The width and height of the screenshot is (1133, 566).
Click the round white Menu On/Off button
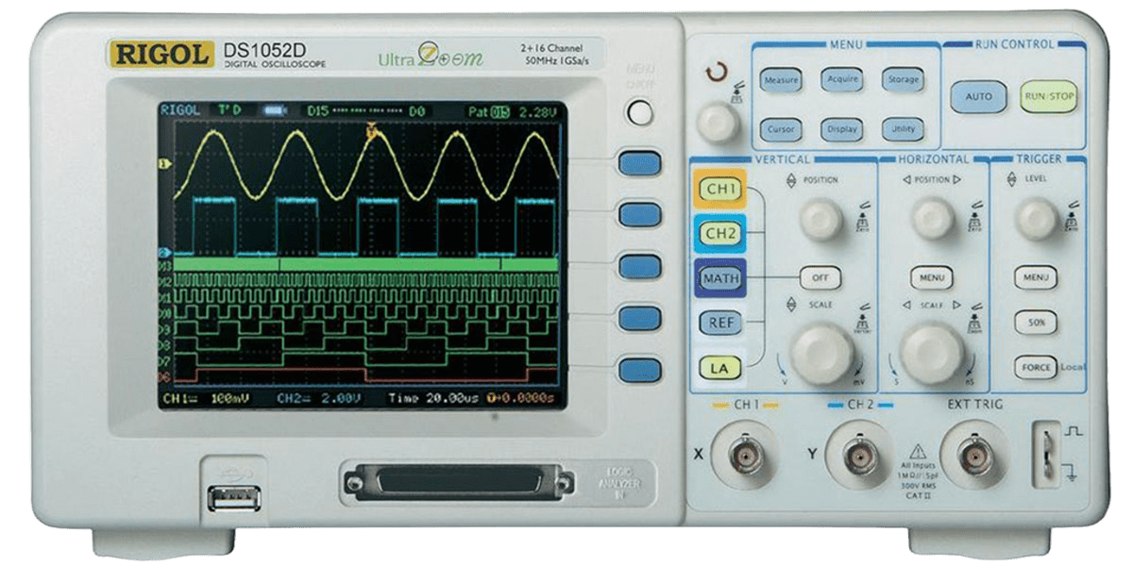[640, 113]
